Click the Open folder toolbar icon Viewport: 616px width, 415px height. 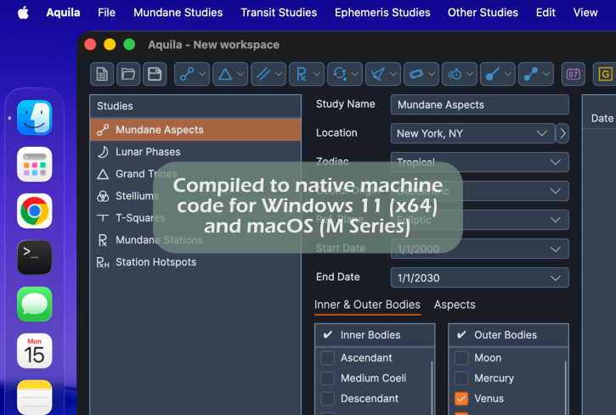[x=128, y=74]
